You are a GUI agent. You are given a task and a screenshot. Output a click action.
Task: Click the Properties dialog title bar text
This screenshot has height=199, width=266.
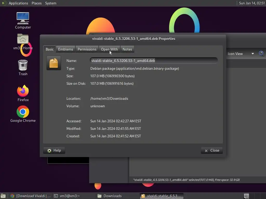(134, 39)
